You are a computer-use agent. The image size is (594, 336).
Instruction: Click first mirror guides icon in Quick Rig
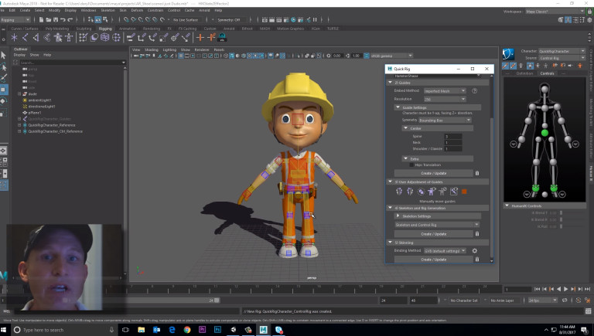399,192
